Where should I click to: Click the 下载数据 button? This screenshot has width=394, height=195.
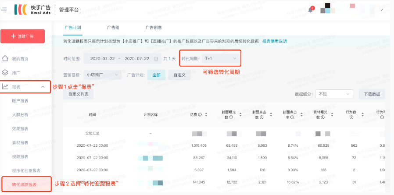(372, 94)
